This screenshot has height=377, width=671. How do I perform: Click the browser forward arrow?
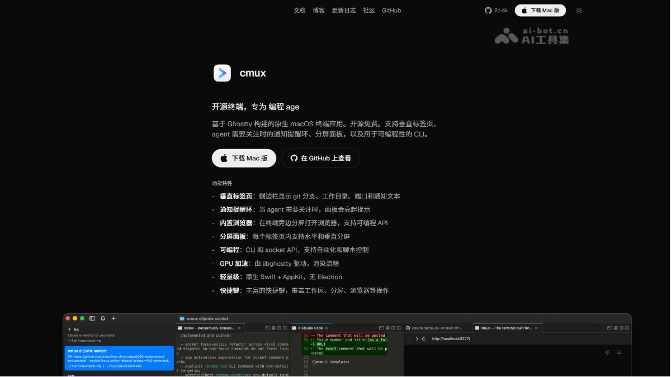pos(417,339)
